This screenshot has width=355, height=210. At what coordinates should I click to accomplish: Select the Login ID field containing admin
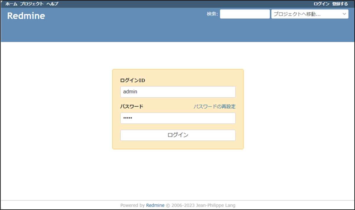[177, 92]
